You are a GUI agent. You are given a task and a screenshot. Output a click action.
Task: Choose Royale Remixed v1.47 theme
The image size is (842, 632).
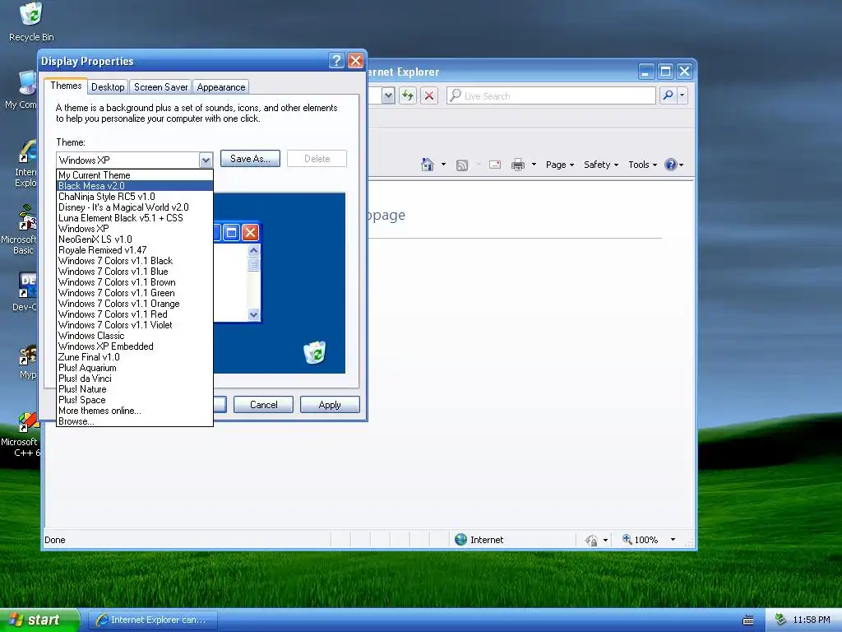coord(135,250)
